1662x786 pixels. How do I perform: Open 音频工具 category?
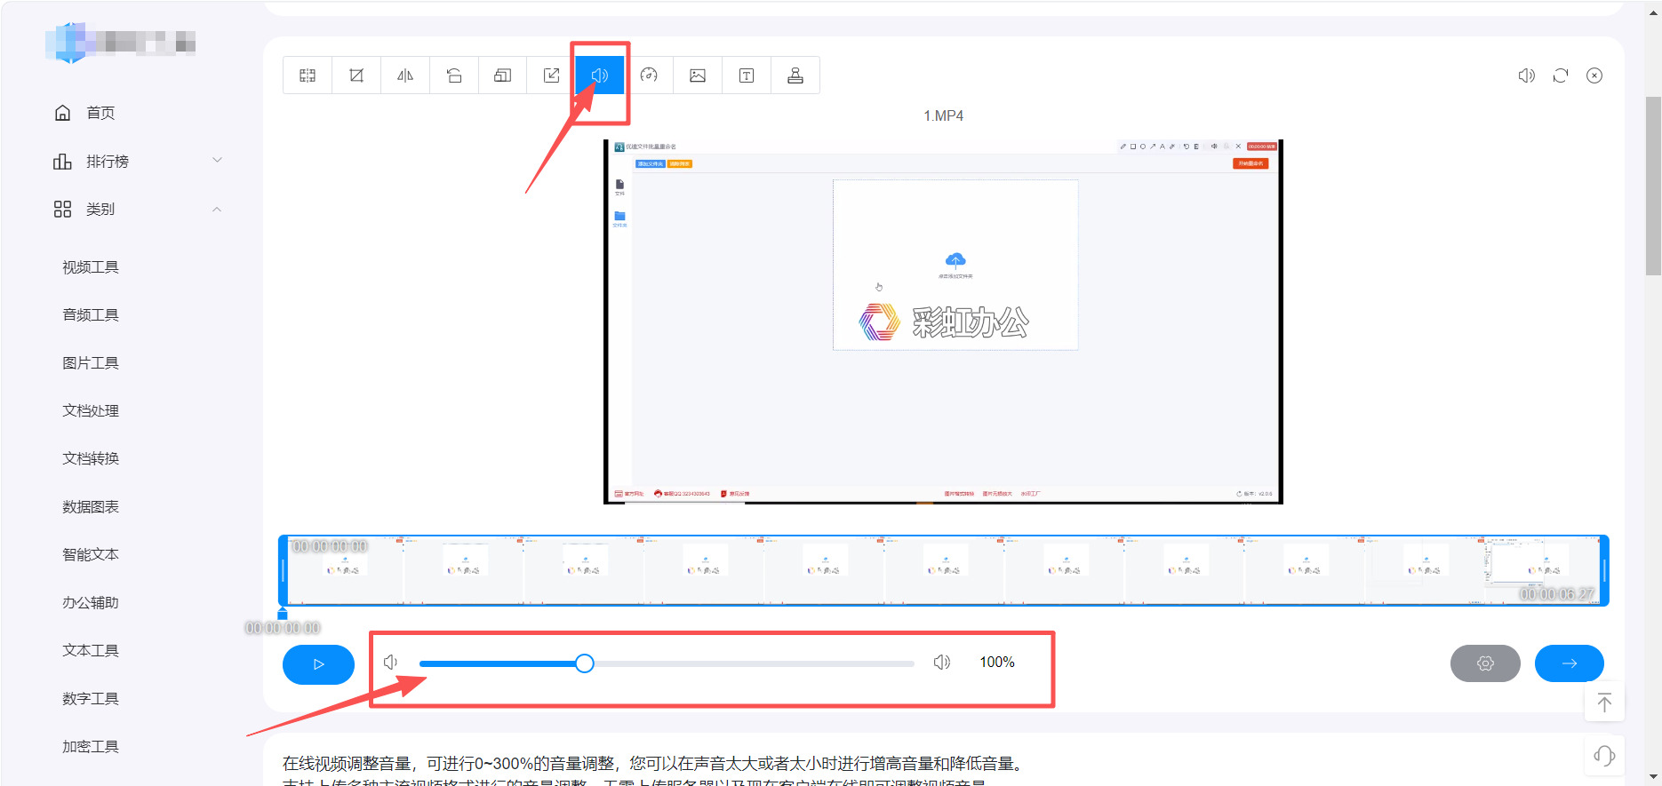point(91,315)
